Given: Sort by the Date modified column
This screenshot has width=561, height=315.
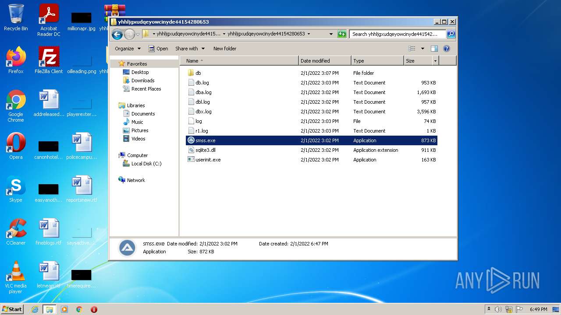Looking at the screenshot, I should pos(325,61).
